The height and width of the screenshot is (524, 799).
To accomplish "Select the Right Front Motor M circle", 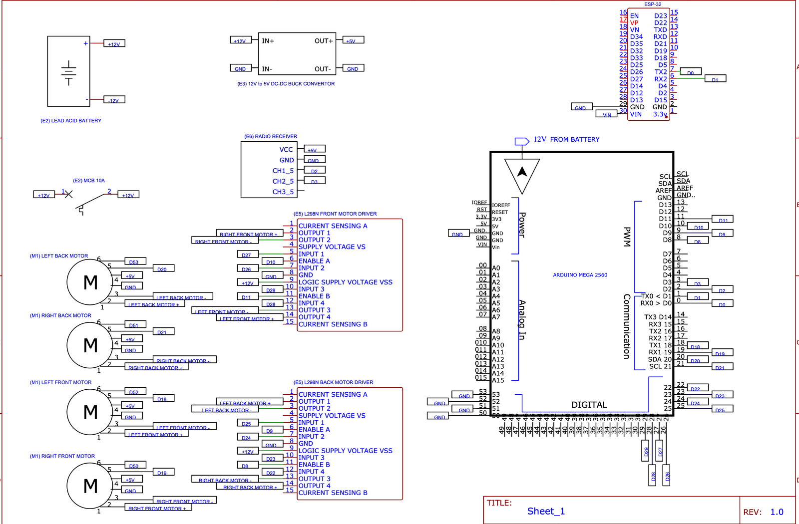I will (x=90, y=486).
